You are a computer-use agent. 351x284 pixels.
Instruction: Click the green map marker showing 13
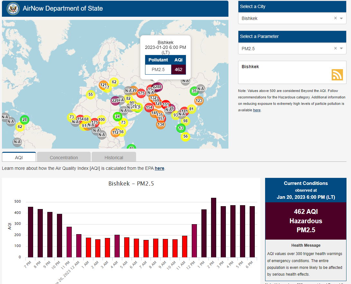(x=181, y=128)
